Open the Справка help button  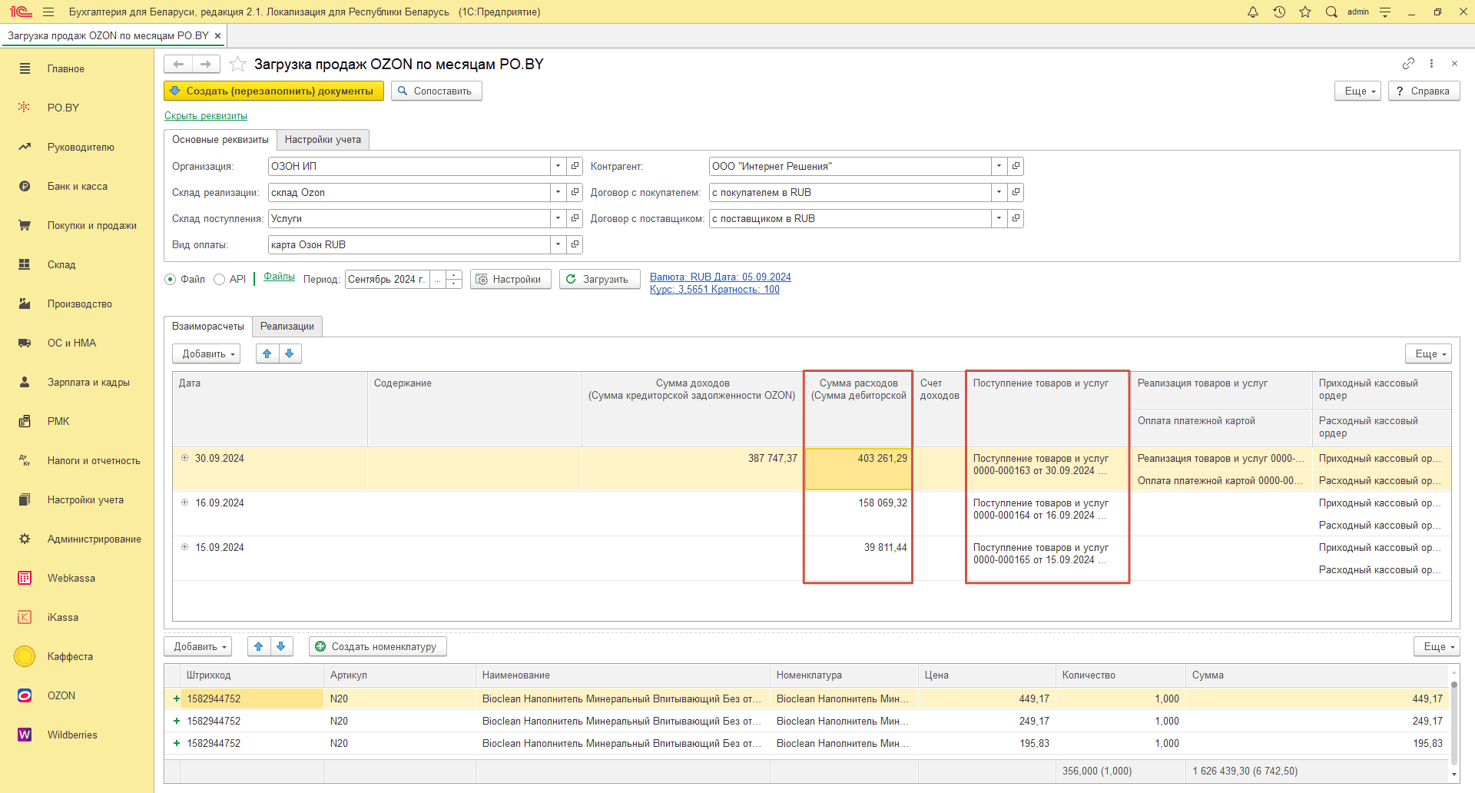(x=1424, y=91)
